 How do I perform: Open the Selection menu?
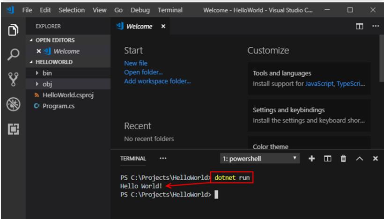pyautogui.click(x=72, y=10)
